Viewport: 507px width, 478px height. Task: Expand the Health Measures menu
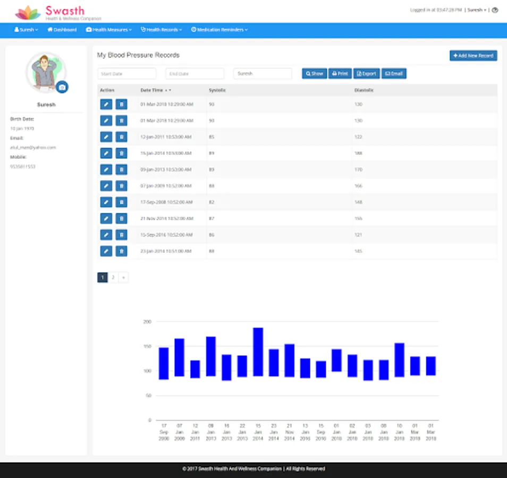pos(109,30)
